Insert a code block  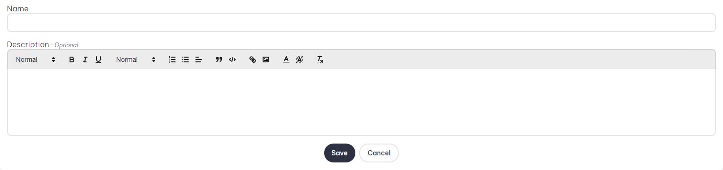(x=232, y=59)
